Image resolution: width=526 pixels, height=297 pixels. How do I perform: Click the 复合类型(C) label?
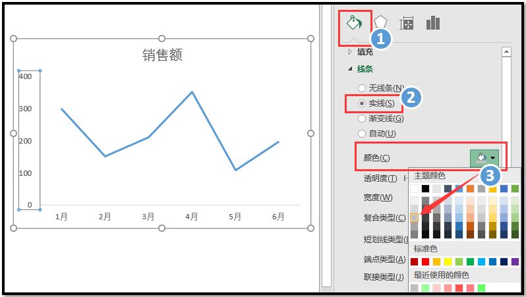pos(385,218)
